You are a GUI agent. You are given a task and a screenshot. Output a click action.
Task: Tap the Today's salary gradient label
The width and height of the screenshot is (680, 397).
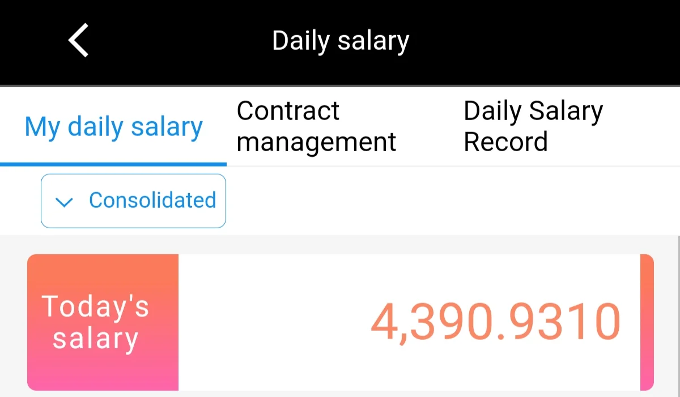(103, 322)
